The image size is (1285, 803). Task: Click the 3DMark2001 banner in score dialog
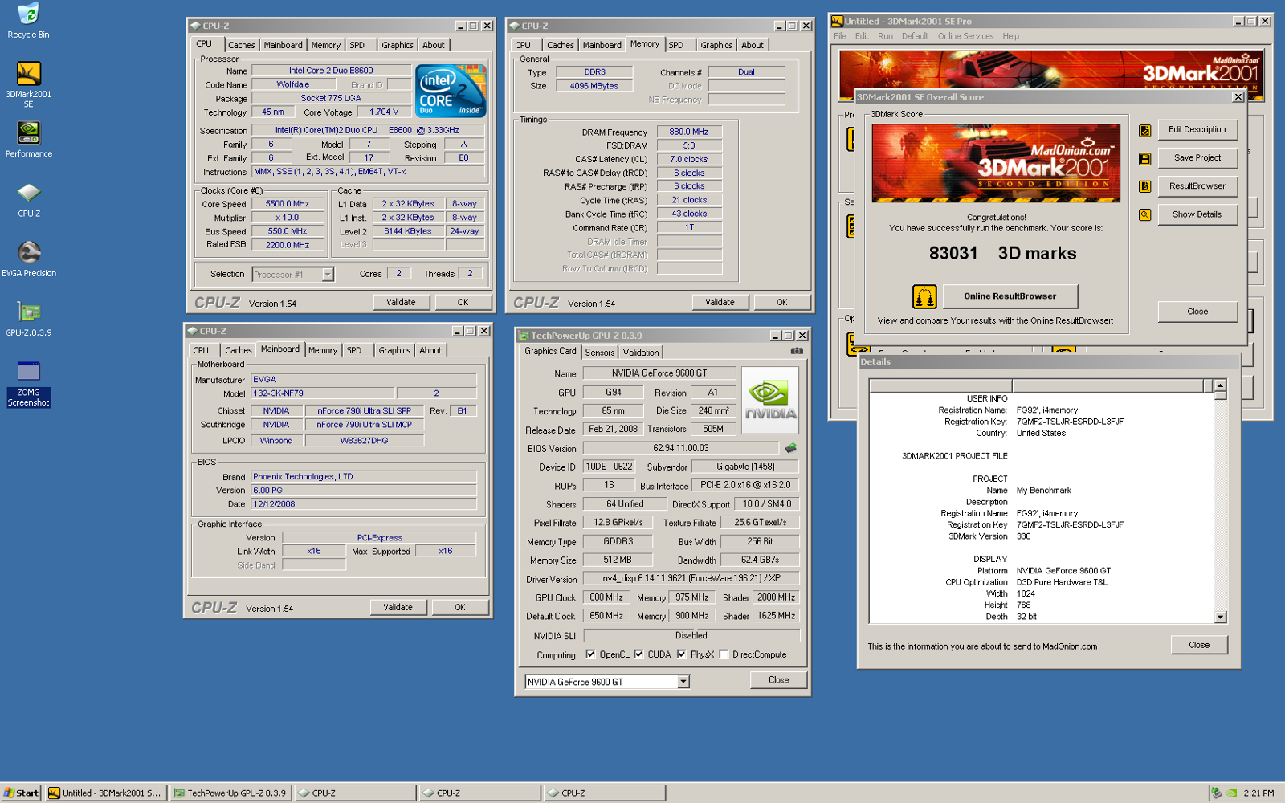click(996, 163)
